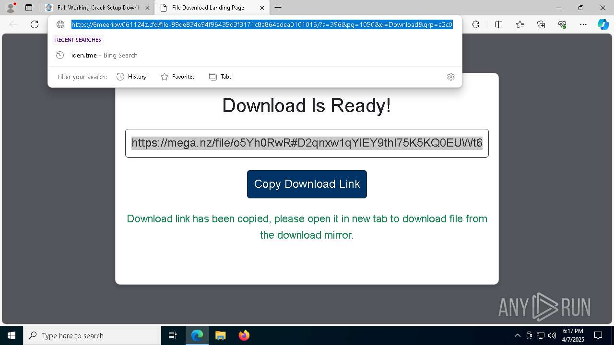Open clock showing 6:17 PM
Screen dimensions: 614x345
(x=573, y=335)
